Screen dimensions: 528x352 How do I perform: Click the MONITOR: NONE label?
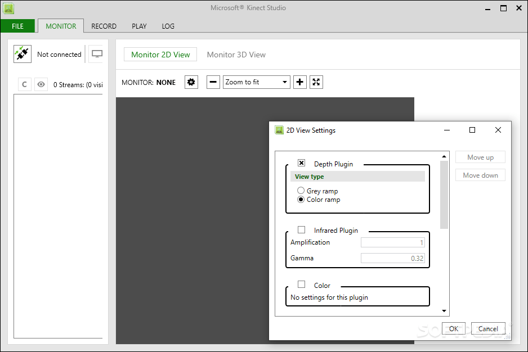(x=149, y=83)
